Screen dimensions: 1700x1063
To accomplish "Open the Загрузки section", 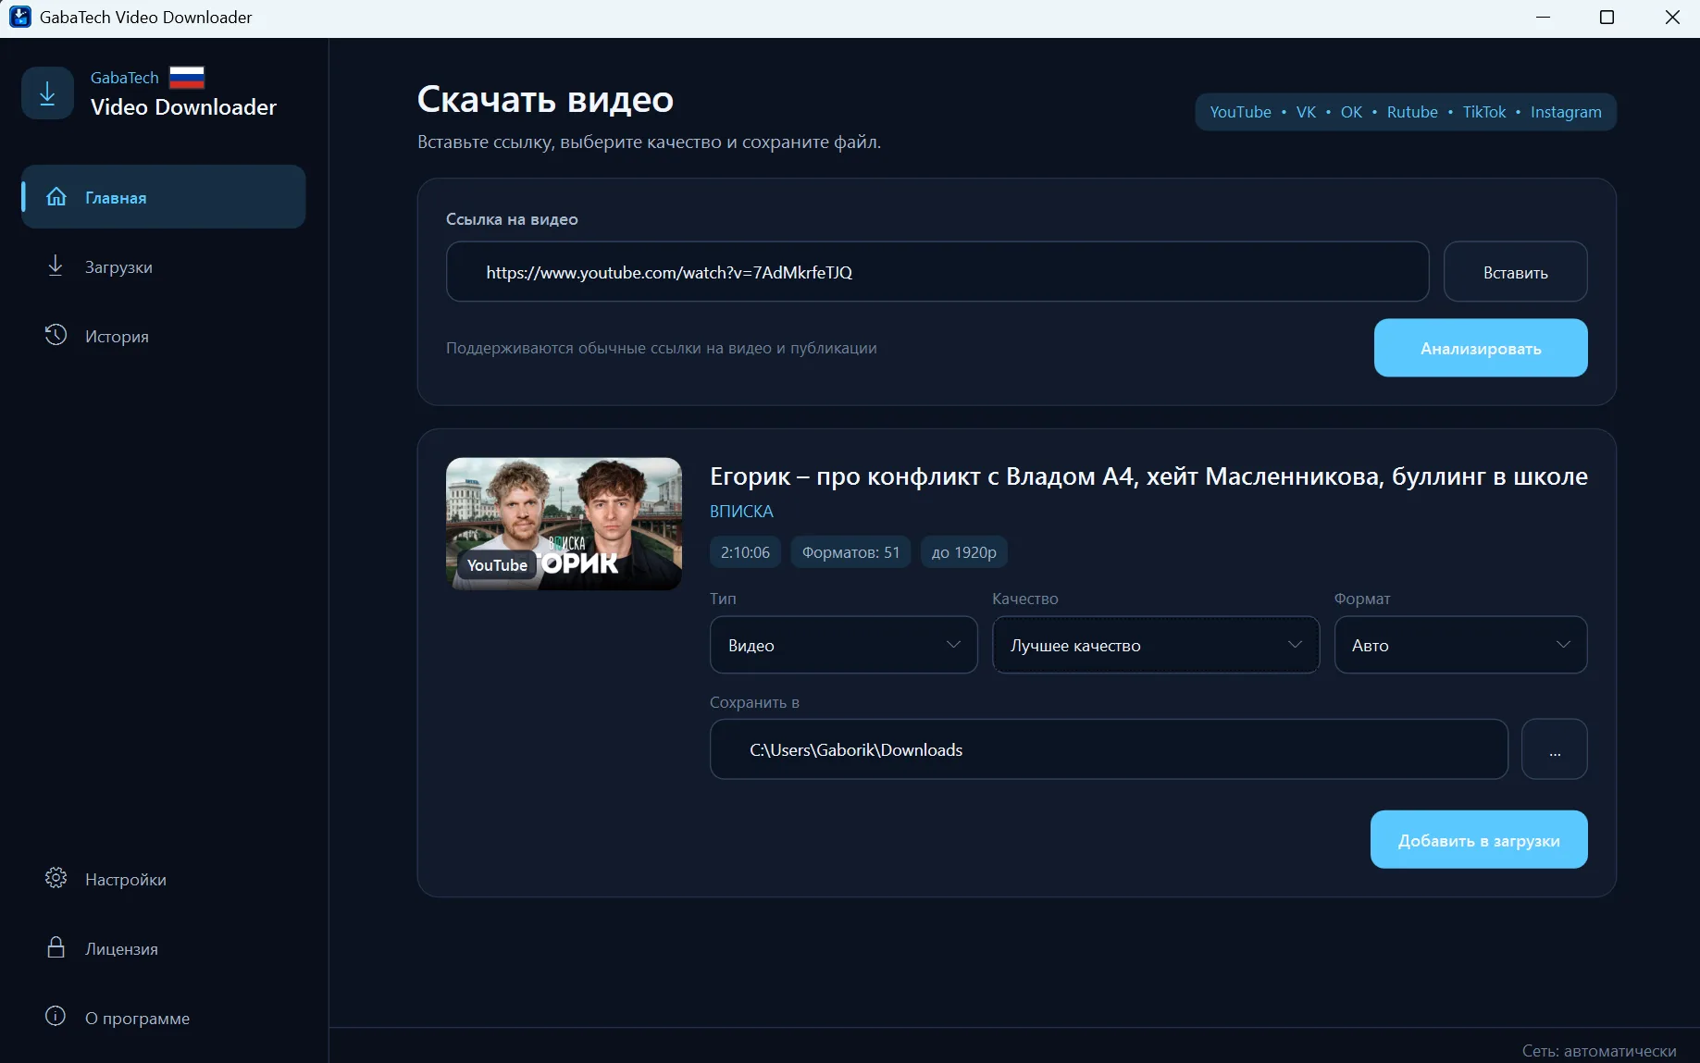I will click(x=164, y=266).
